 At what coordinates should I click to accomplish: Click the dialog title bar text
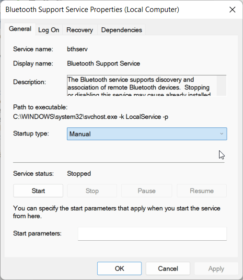pyautogui.click(x=93, y=10)
